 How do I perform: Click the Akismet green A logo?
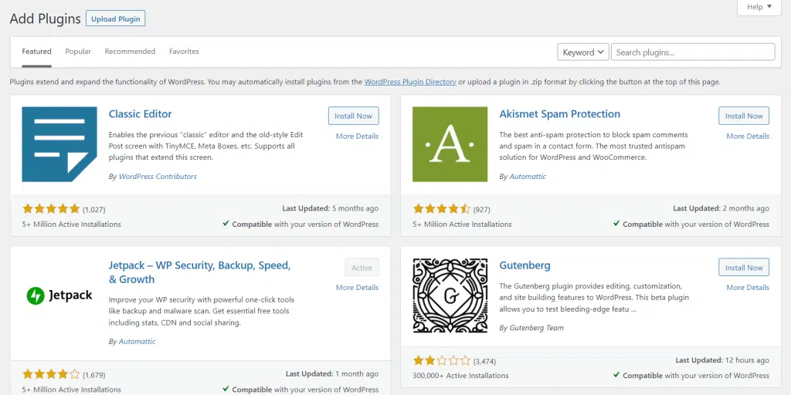coord(450,144)
